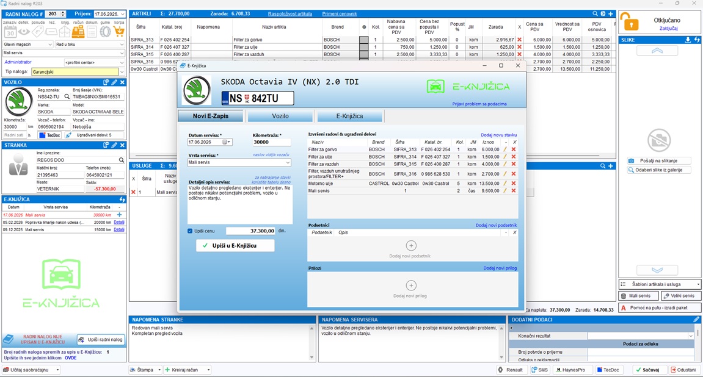703x377 pixels.
Task: Open the Datum servisa date picker
Action: (x=227, y=142)
